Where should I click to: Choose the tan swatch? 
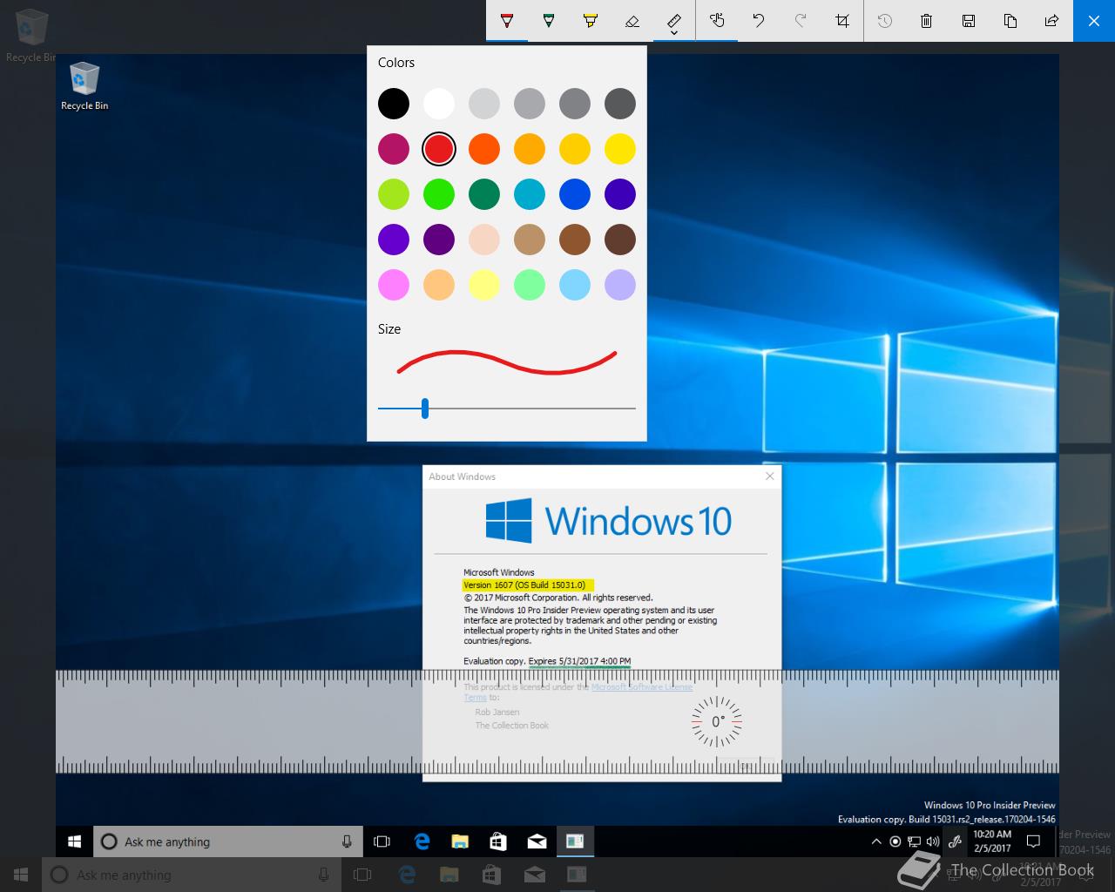tap(530, 240)
